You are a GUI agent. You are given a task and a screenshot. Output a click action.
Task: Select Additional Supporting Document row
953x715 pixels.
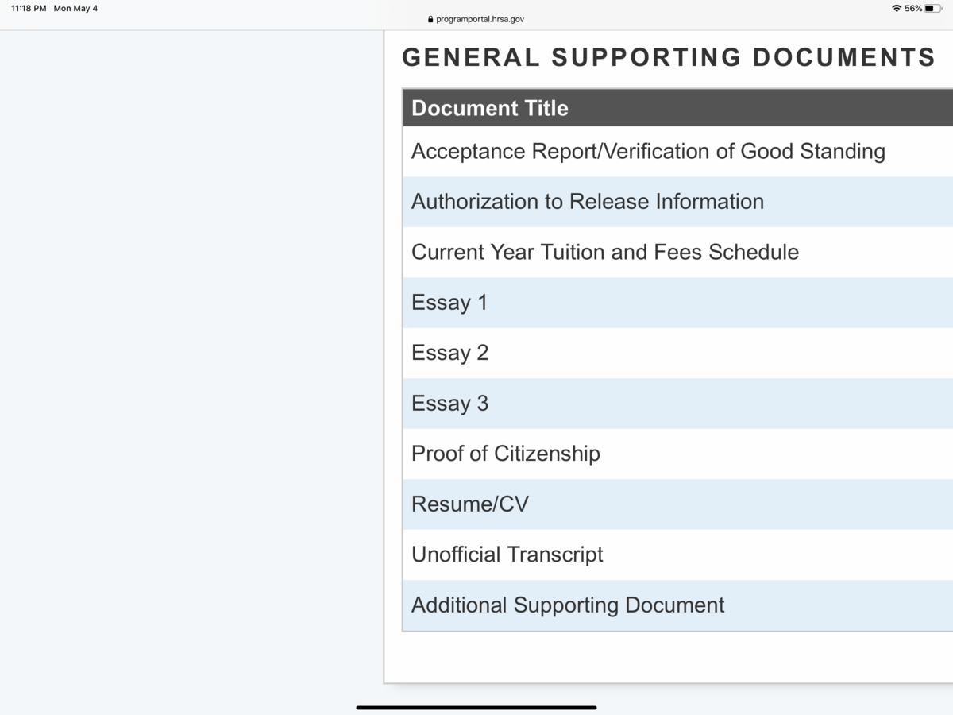(x=568, y=605)
